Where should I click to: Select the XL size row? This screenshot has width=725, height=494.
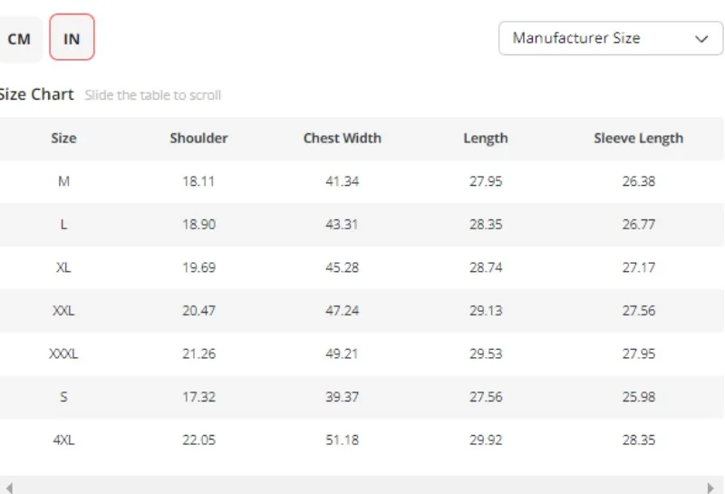pyautogui.click(x=63, y=267)
